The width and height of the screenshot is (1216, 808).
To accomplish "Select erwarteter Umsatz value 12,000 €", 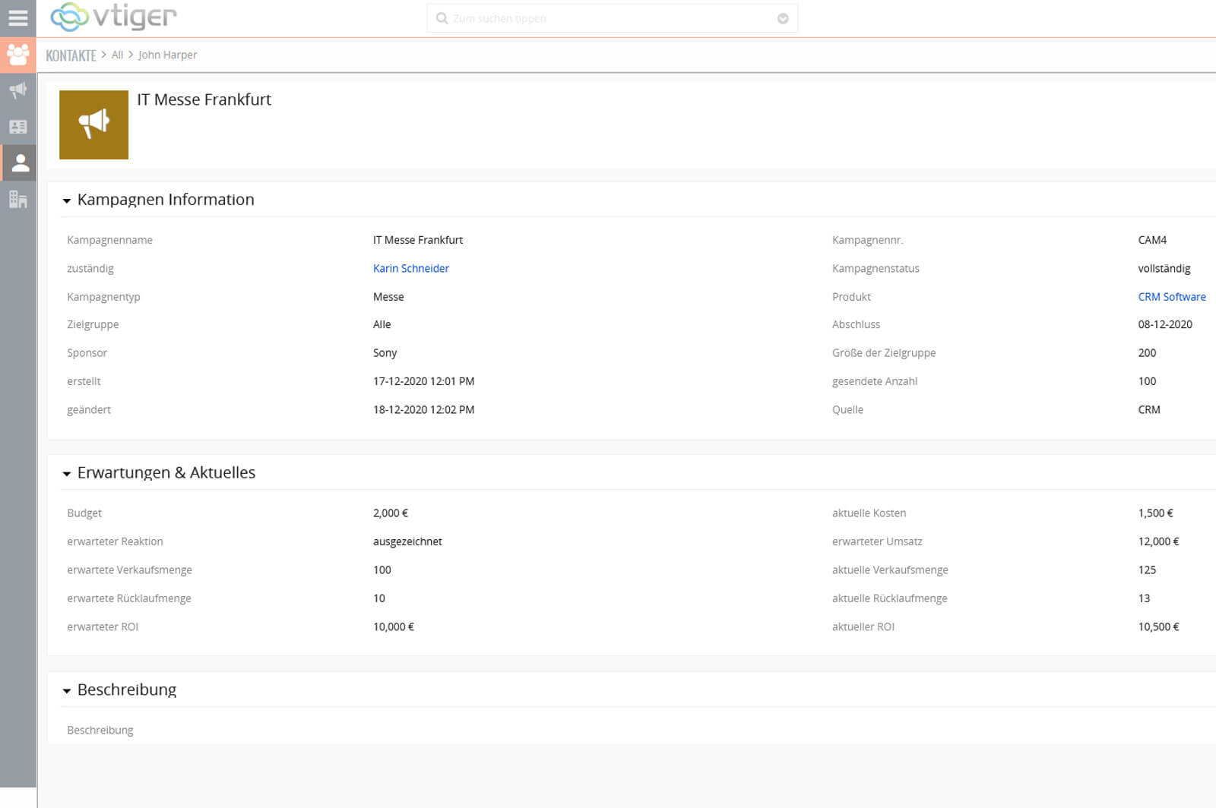I will tap(1158, 541).
